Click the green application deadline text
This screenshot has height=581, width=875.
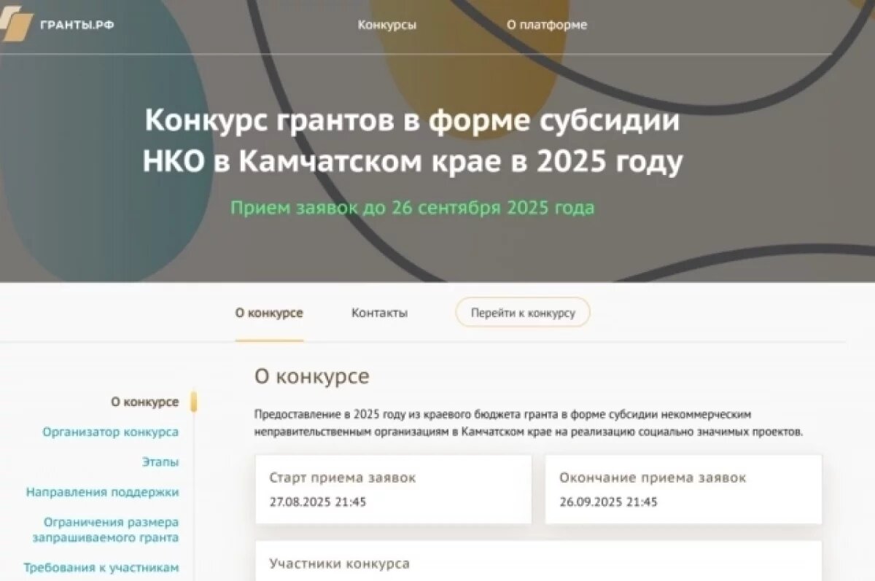click(x=416, y=208)
